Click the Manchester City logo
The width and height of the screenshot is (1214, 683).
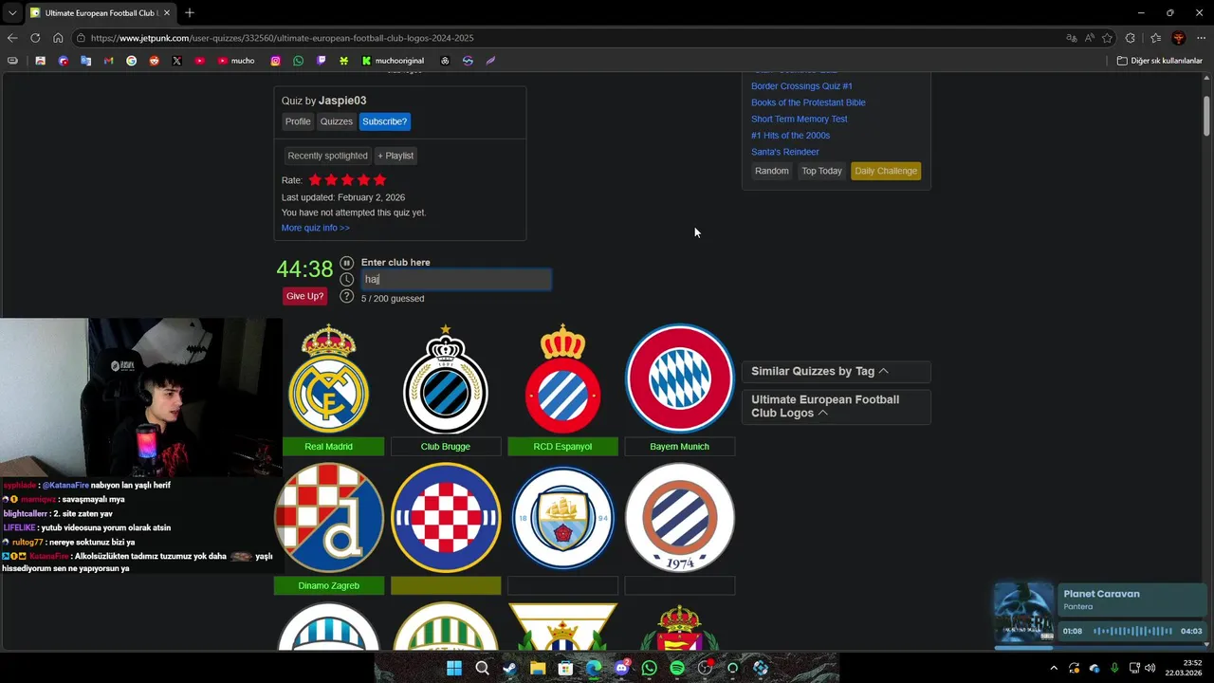(x=562, y=518)
